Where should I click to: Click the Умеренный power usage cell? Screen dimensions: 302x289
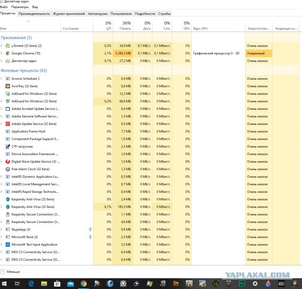click(x=259, y=53)
